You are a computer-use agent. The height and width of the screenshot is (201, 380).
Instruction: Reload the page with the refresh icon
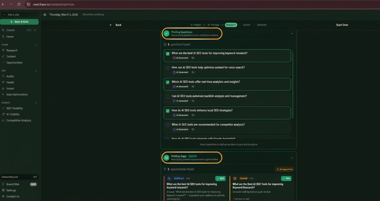pyautogui.click(x=19, y=4)
